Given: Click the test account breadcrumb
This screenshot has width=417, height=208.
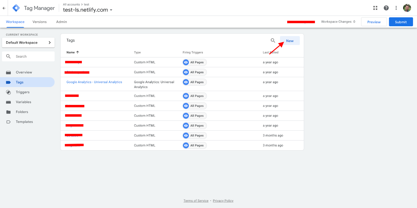Looking at the screenshot, I should (x=87, y=4).
